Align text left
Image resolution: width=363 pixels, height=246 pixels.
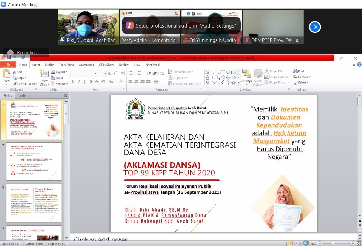[131, 81]
